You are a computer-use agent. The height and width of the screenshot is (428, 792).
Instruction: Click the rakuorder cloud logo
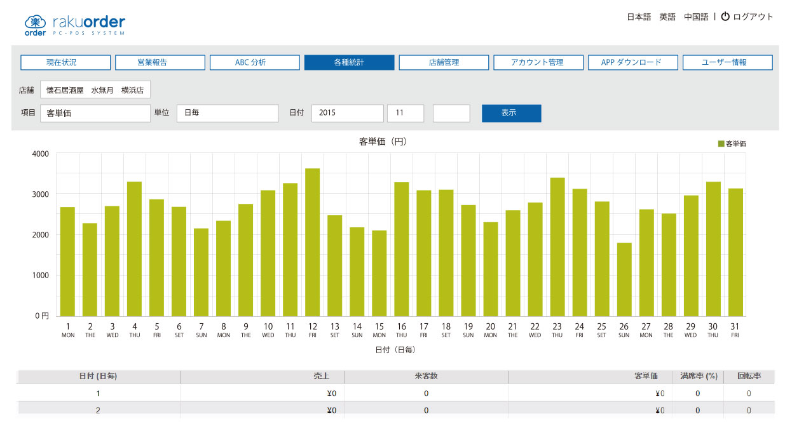click(36, 25)
